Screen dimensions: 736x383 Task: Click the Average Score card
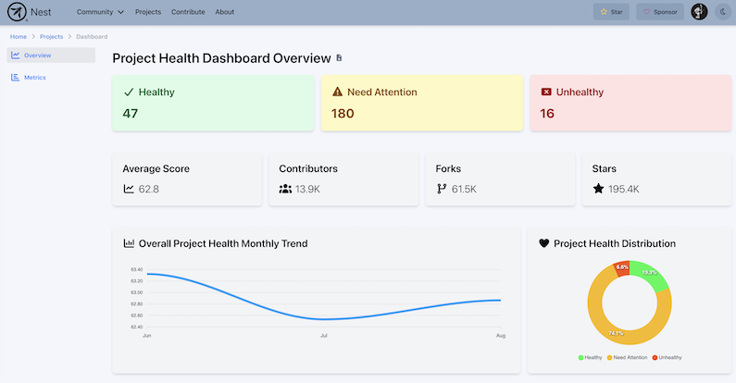coord(186,179)
